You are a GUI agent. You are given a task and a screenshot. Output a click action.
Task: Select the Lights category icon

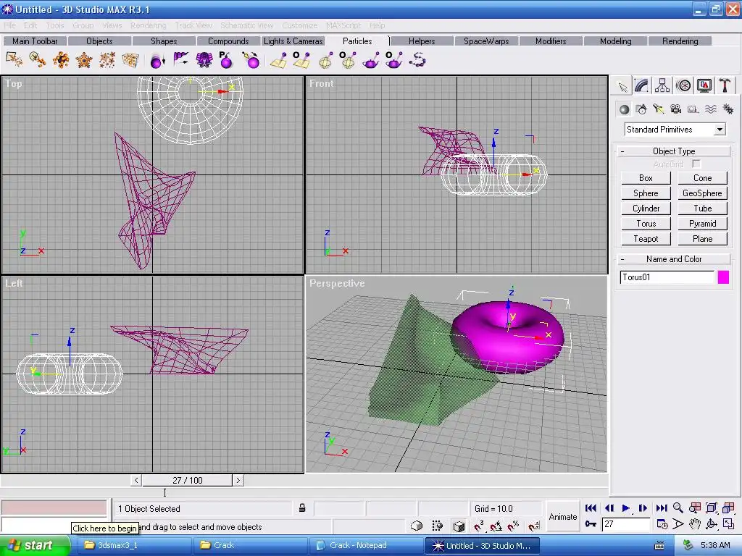tap(659, 110)
